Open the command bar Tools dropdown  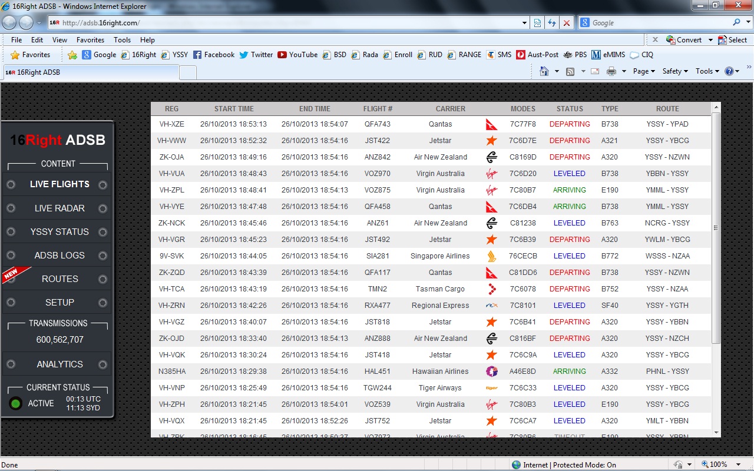coord(707,71)
